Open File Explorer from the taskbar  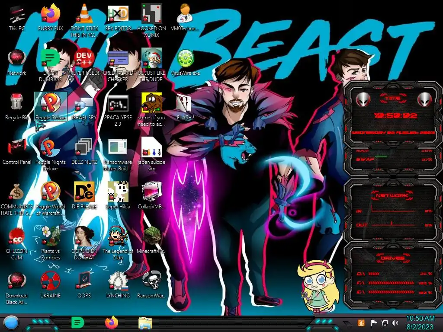click(145, 323)
